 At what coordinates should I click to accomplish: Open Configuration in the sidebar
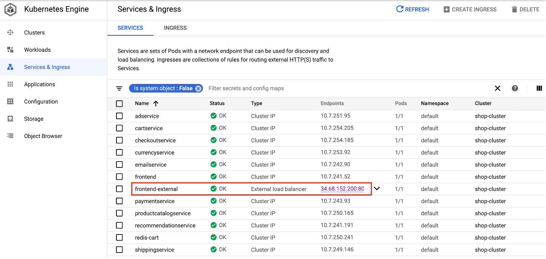(x=41, y=102)
